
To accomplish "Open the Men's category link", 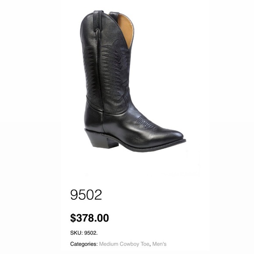I will [x=159, y=244].
